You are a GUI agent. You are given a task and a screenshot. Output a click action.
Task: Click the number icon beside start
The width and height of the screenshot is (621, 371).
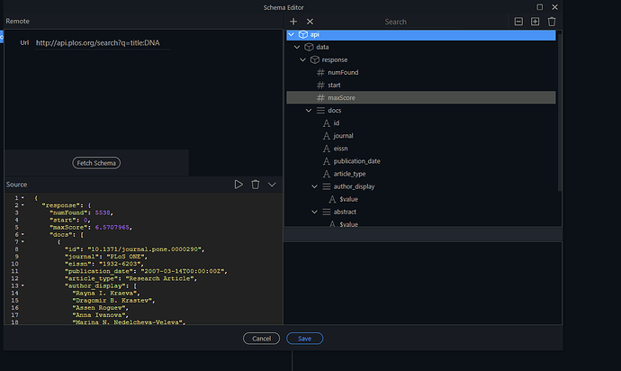click(x=320, y=86)
